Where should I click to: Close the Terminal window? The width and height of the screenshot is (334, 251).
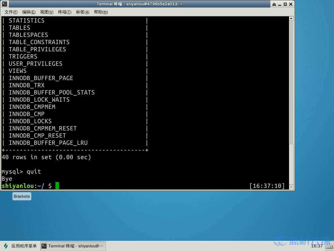tap(291, 4)
